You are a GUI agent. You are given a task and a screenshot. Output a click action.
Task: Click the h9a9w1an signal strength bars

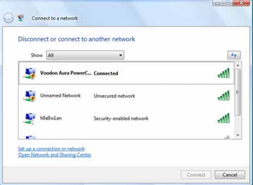pyautogui.click(x=224, y=118)
